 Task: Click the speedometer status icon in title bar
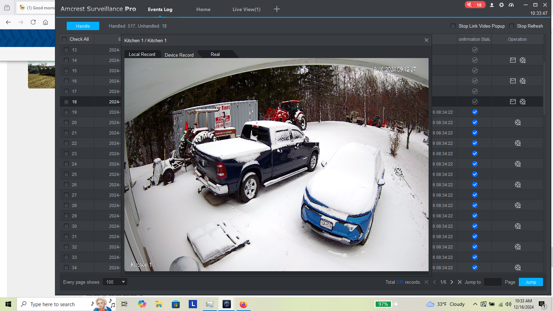tap(511, 5)
